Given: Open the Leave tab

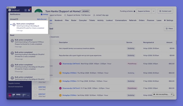Looking at the screenshot, I should (159, 20).
